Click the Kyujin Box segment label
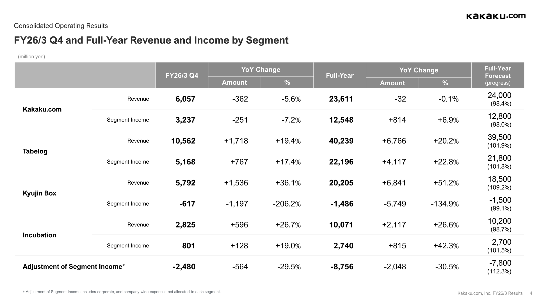 click(x=39, y=193)
